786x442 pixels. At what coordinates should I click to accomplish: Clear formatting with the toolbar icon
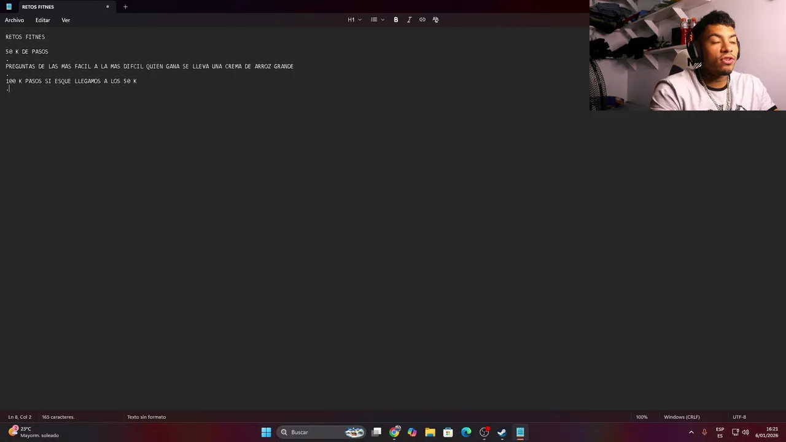click(x=435, y=20)
